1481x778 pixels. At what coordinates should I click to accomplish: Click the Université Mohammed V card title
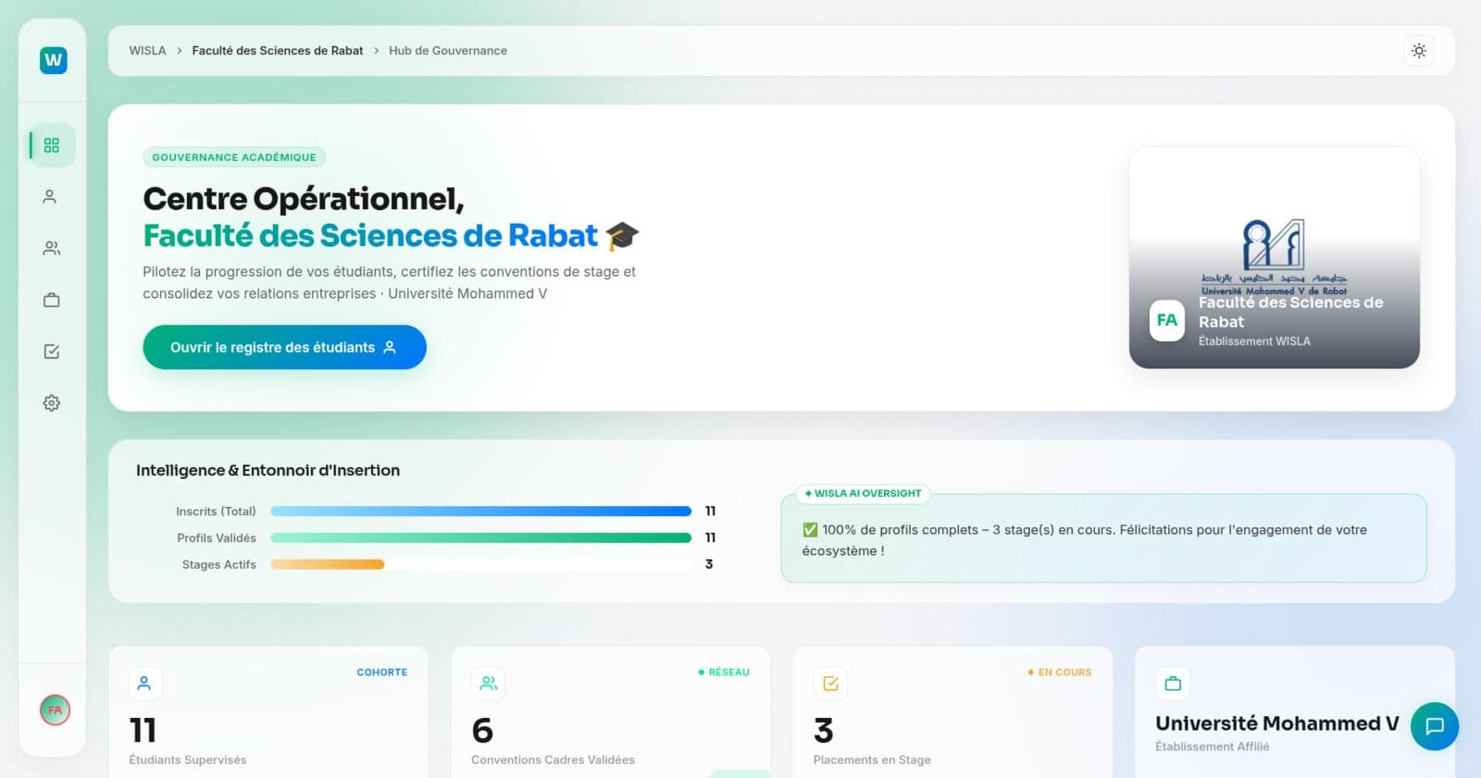pyautogui.click(x=1277, y=723)
